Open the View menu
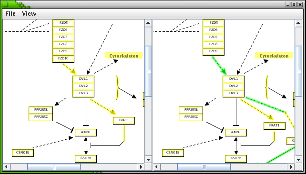 (29, 14)
